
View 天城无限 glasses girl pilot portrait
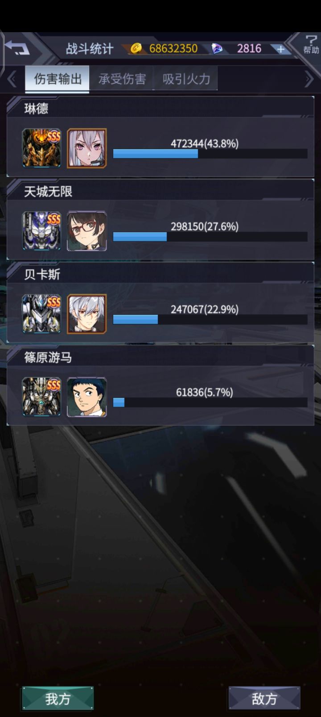(87, 231)
